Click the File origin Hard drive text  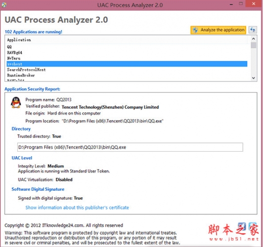click(x=63, y=113)
